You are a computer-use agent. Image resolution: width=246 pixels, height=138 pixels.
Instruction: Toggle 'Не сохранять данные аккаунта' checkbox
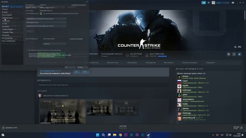[x=27, y=50]
